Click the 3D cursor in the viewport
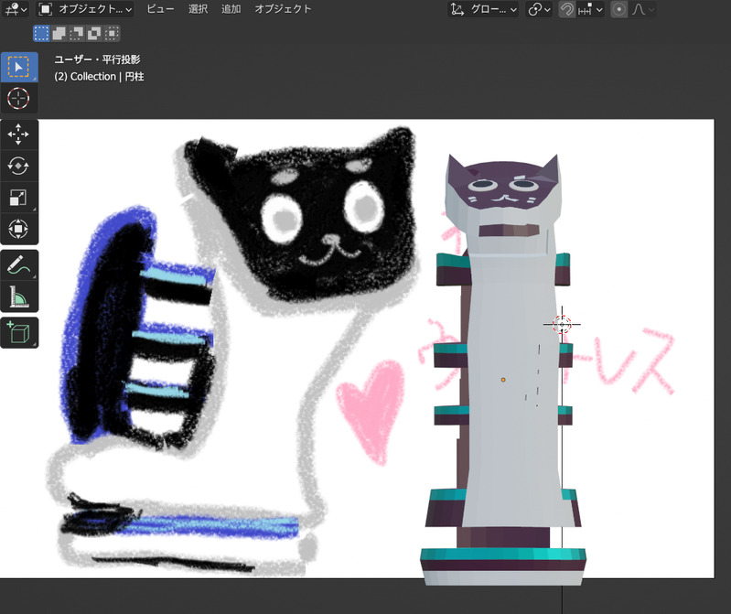 click(x=562, y=324)
